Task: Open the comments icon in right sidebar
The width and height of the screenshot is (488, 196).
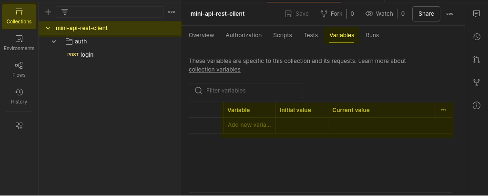Action: click(476, 14)
